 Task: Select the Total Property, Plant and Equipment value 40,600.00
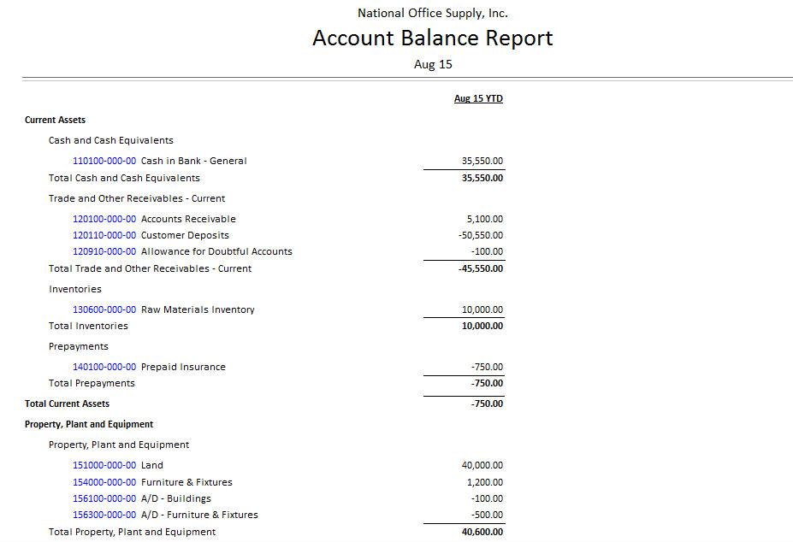pyautogui.click(x=482, y=532)
